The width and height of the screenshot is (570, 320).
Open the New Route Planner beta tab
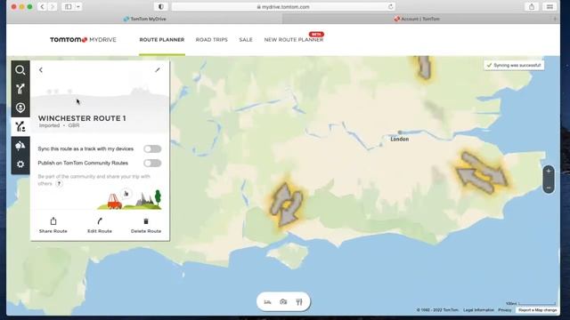[x=294, y=39]
